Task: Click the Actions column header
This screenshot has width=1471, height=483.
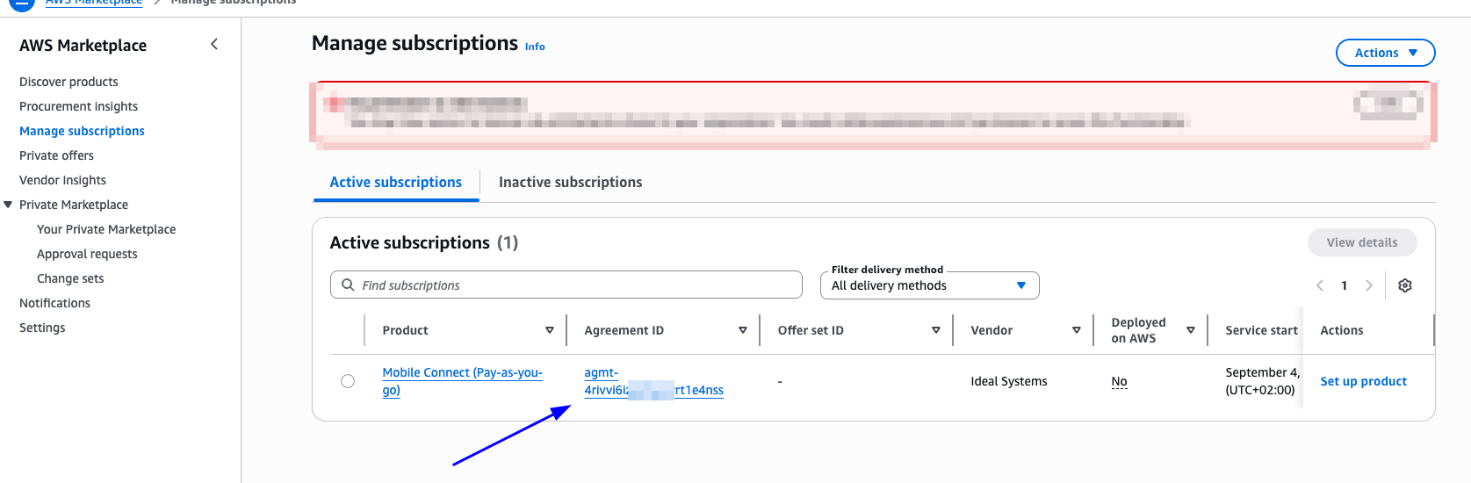Action: click(x=1341, y=330)
